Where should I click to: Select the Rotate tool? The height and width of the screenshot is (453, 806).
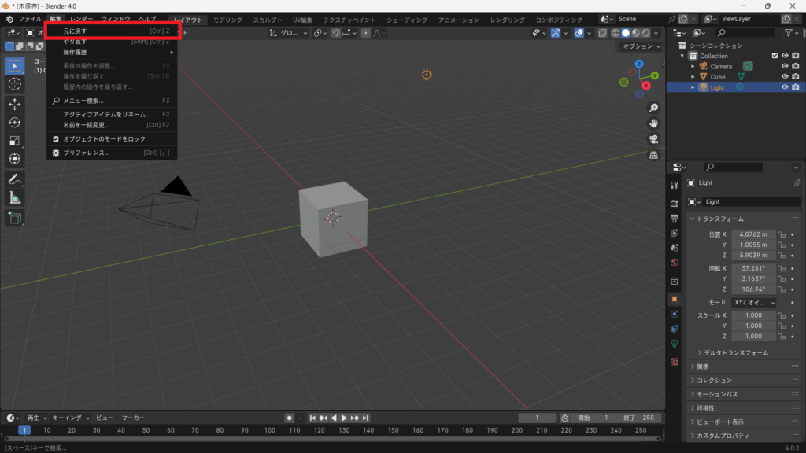tap(14, 122)
